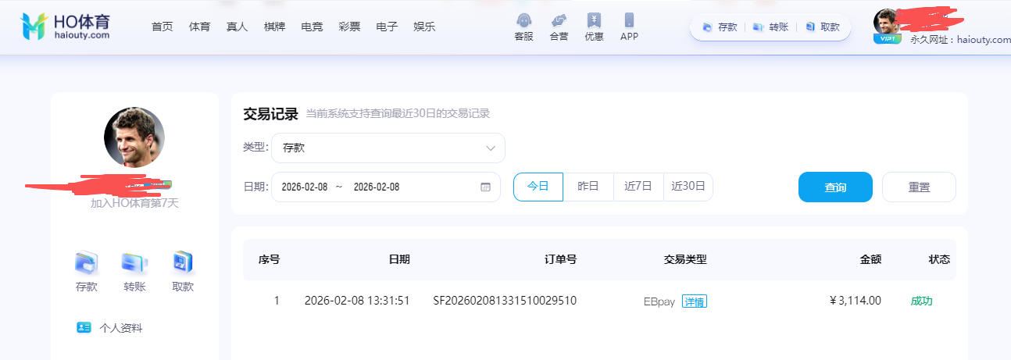This screenshot has width=1011, height=360.
Task: Select the 近7日 date range option
Action: [638, 187]
